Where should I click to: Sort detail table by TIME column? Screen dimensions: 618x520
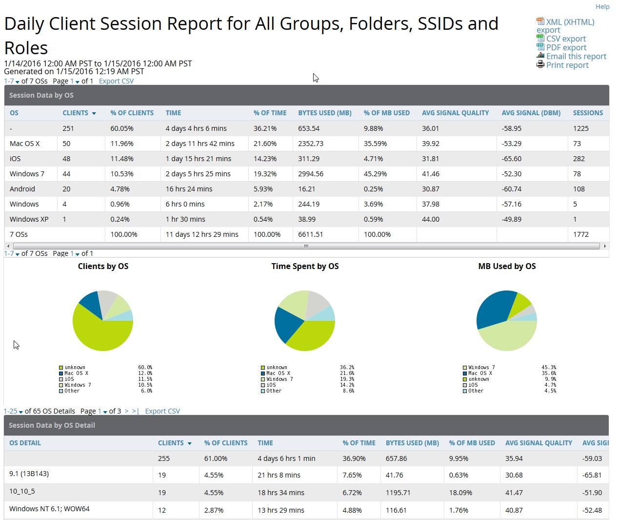(x=265, y=443)
